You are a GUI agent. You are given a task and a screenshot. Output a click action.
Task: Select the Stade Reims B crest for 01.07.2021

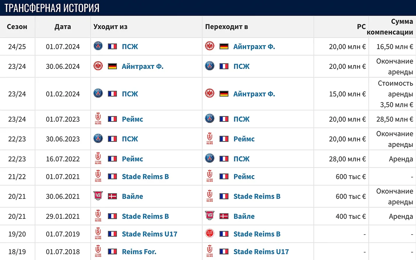(x=98, y=176)
